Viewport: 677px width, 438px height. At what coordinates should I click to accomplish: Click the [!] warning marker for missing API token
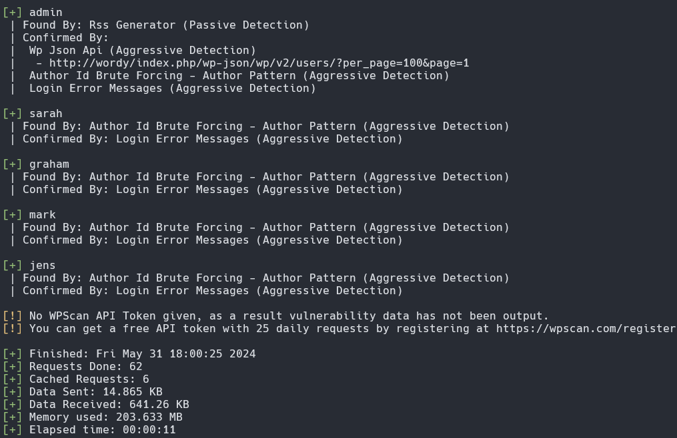click(x=13, y=316)
